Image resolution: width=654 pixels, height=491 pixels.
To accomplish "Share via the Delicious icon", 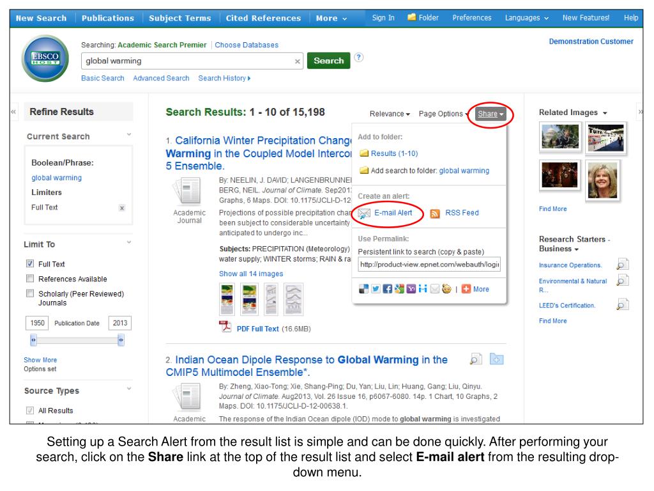I will click(x=363, y=289).
